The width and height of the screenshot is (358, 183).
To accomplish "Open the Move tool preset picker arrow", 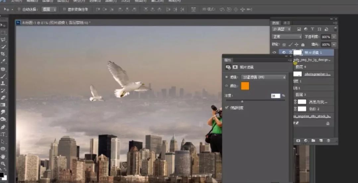I will (13, 9).
